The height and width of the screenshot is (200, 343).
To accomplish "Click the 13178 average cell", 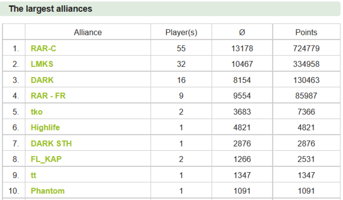I will (242, 48).
